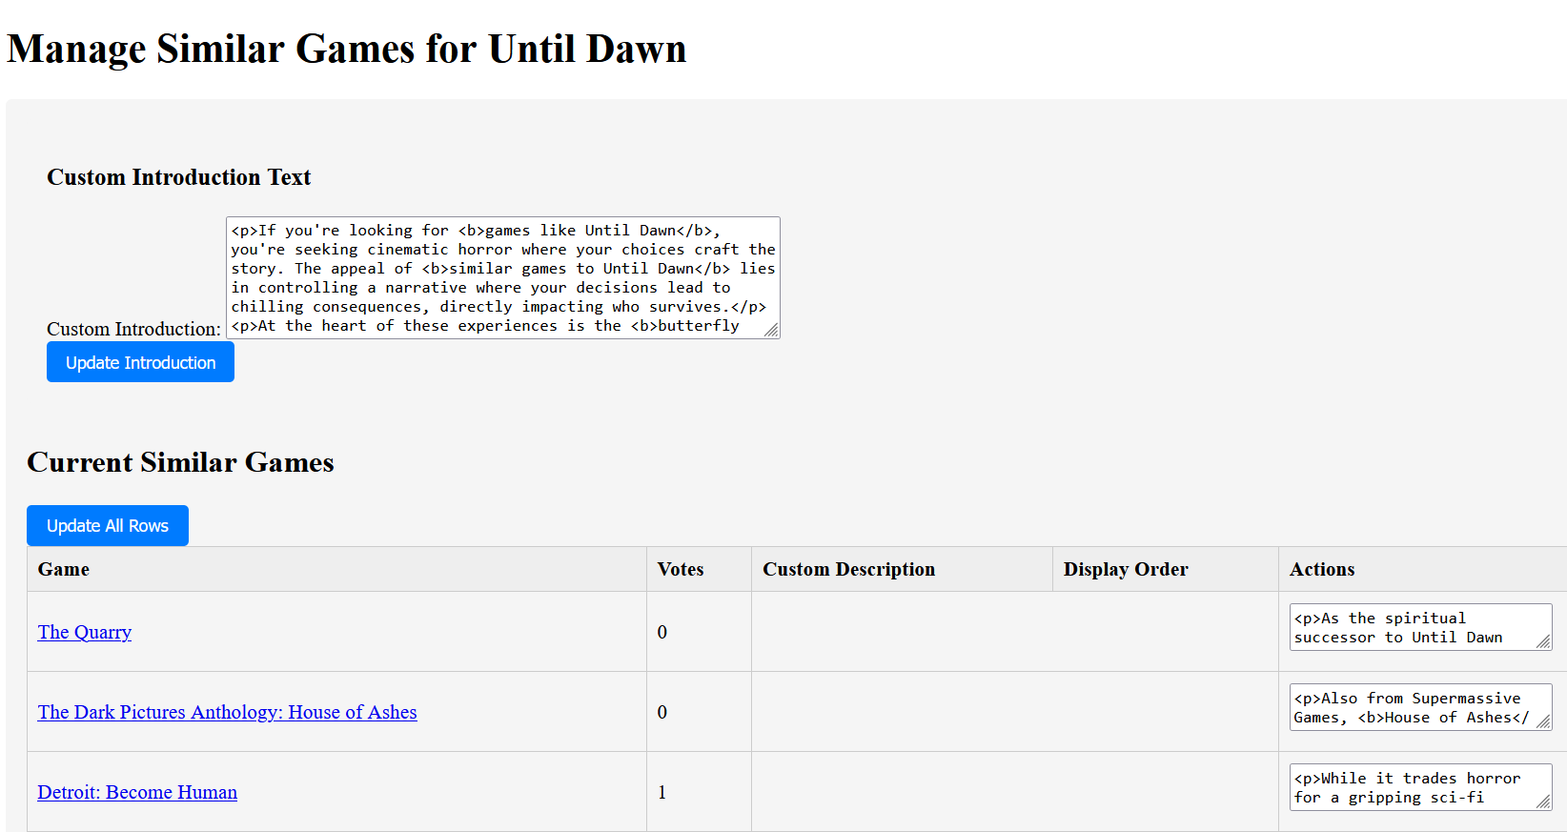Viewport: 1567px width, 832px height.
Task: Focus the Custom Introduction text area
Action: 501,277
